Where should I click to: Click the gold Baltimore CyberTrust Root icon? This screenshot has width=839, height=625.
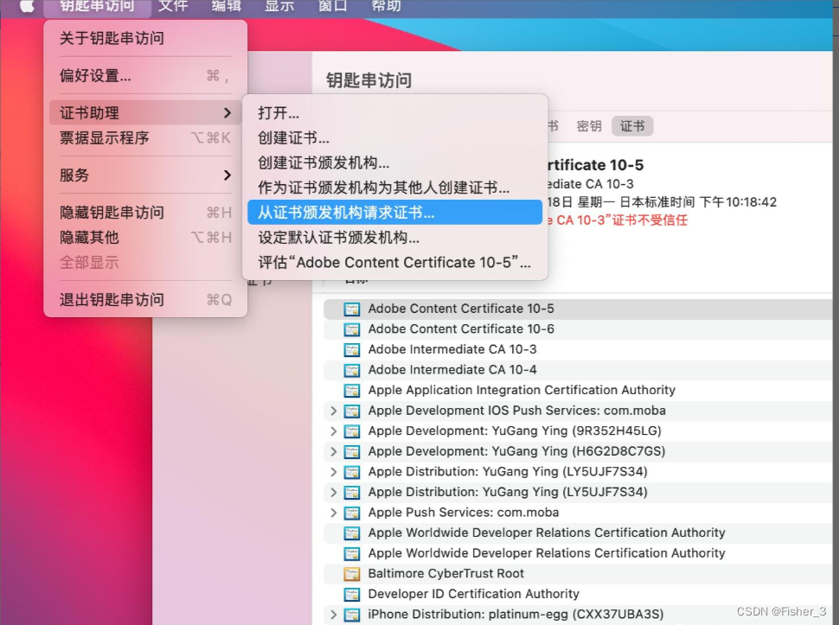351,574
